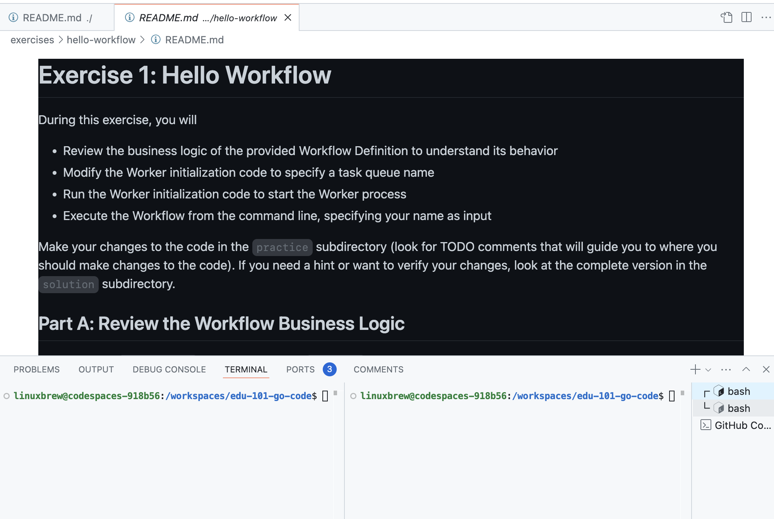The image size is (774, 519).
Task: Open the COMMENTS panel tab
Action: (x=378, y=369)
